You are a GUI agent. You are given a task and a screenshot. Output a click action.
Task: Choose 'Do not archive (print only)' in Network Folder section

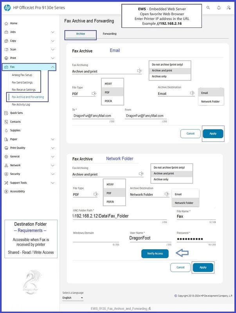point(172,168)
